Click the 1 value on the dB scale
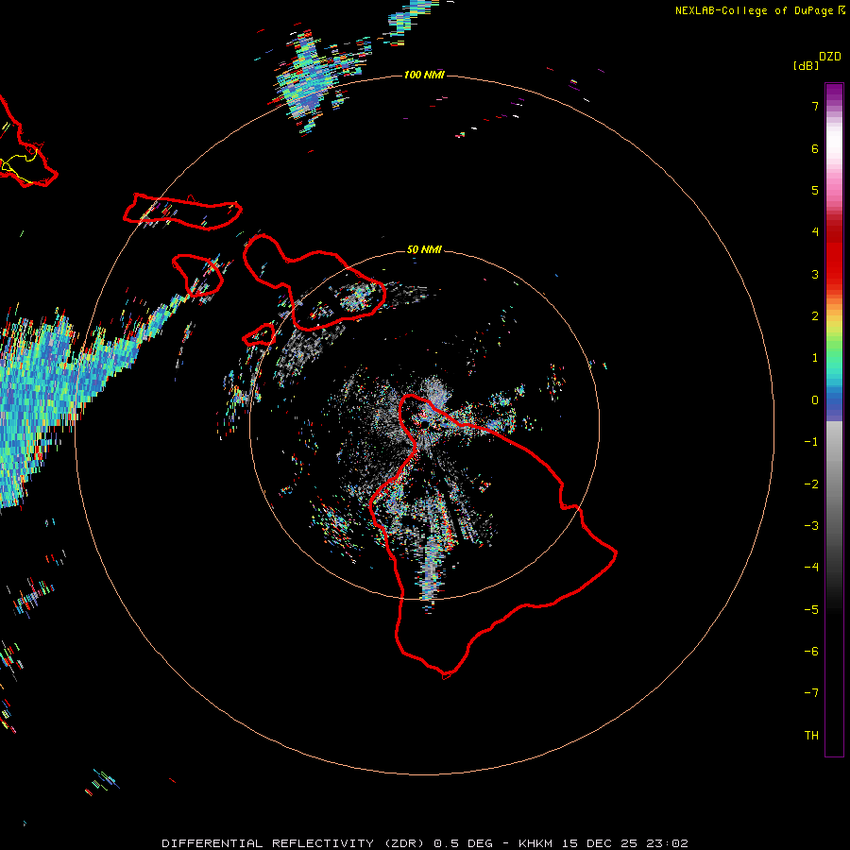Image resolution: width=850 pixels, height=850 pixels. pyautogui.click(x=815, y=358)
